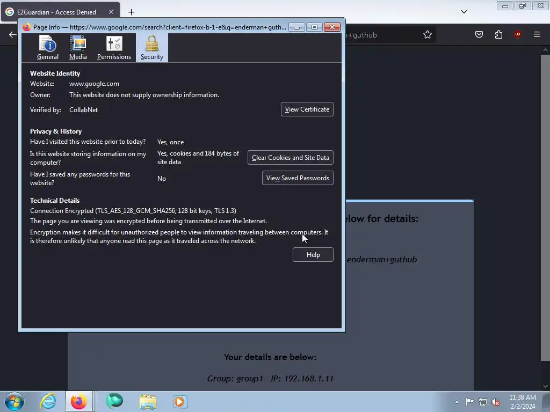Click the View Certificate button
Viewport: 550px width, 412px height.
point(307,109)
